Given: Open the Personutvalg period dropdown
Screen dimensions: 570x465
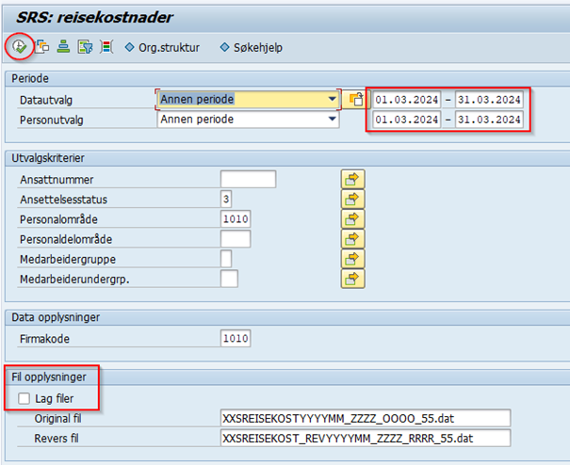Looking at the screenshot, I should 249,120.
